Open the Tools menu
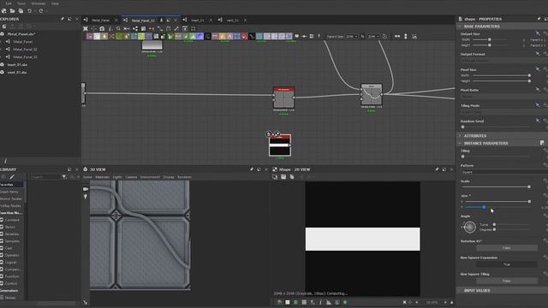Viewport: 548px width, 308px height. click(x=21, y=3)
